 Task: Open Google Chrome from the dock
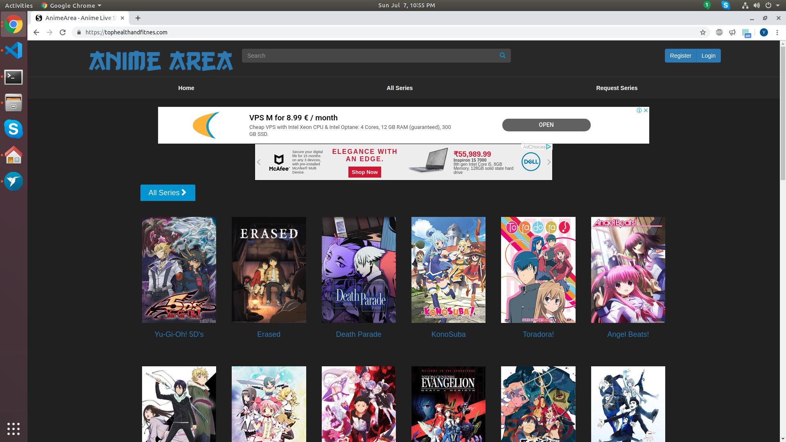coord(14,25)
